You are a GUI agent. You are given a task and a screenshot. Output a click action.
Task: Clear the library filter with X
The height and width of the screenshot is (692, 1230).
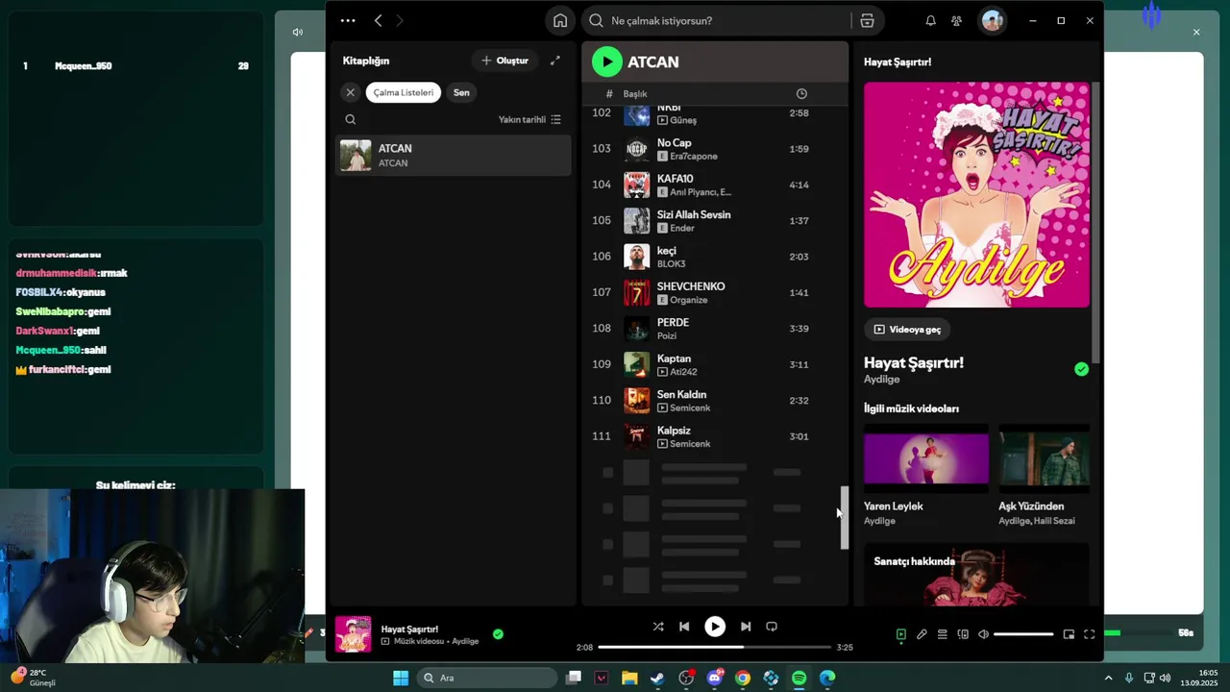click(x=350, y=92)
